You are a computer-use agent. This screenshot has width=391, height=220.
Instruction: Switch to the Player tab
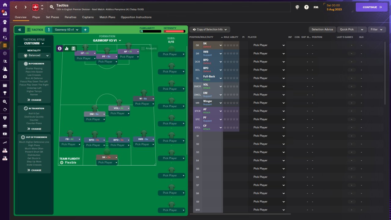36,17
